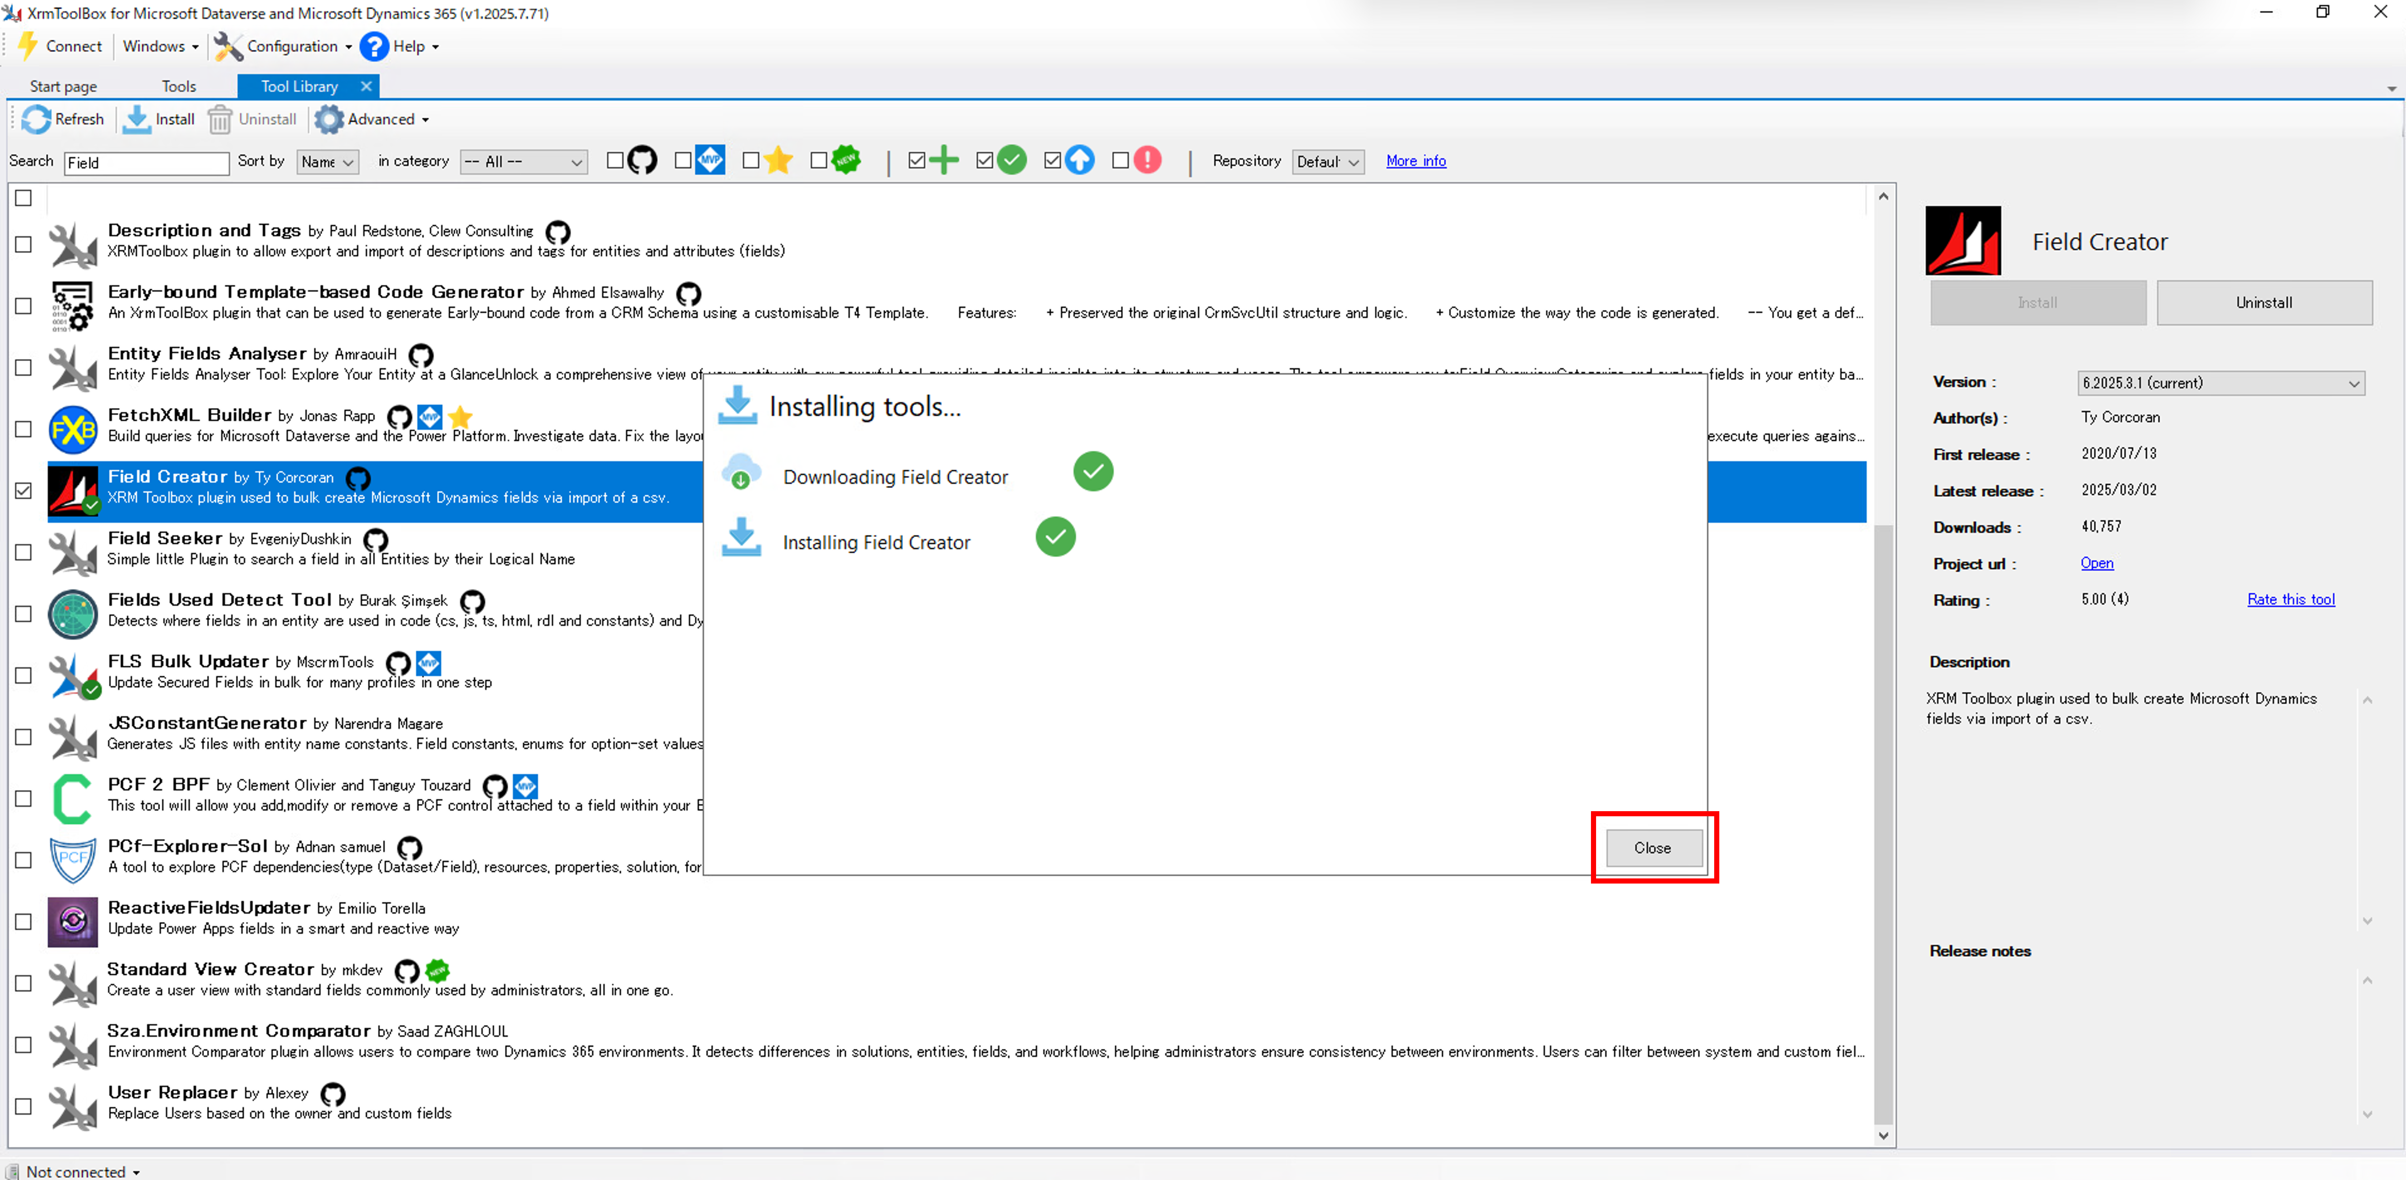Check the Description and Tags row checkbox
The width and height of the screenshot is (2406, 1180).
(x=23, y=245)
